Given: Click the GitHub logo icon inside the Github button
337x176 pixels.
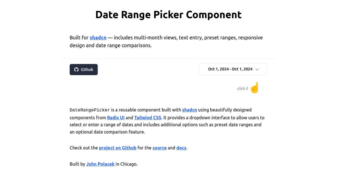Looking at the screenshot, I should [x=76, y=70].
